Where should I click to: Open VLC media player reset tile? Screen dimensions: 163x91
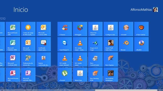tap(80, 44)
